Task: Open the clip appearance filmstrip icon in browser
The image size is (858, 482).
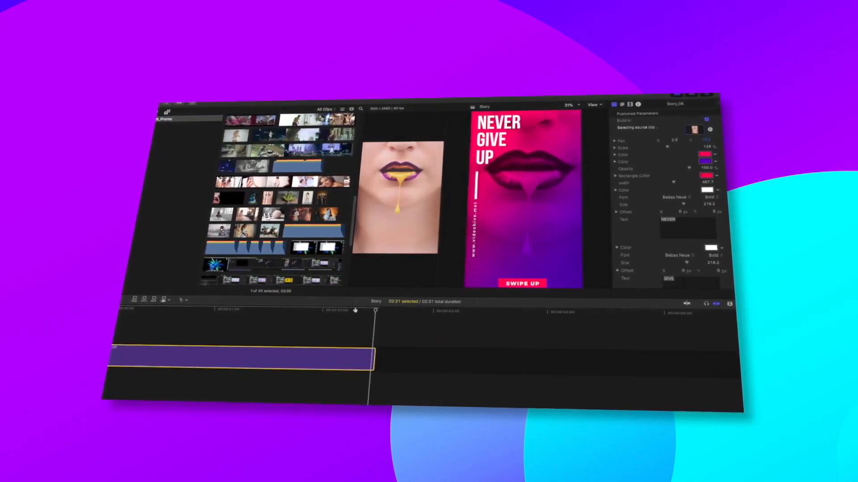Action: (351, 109)
